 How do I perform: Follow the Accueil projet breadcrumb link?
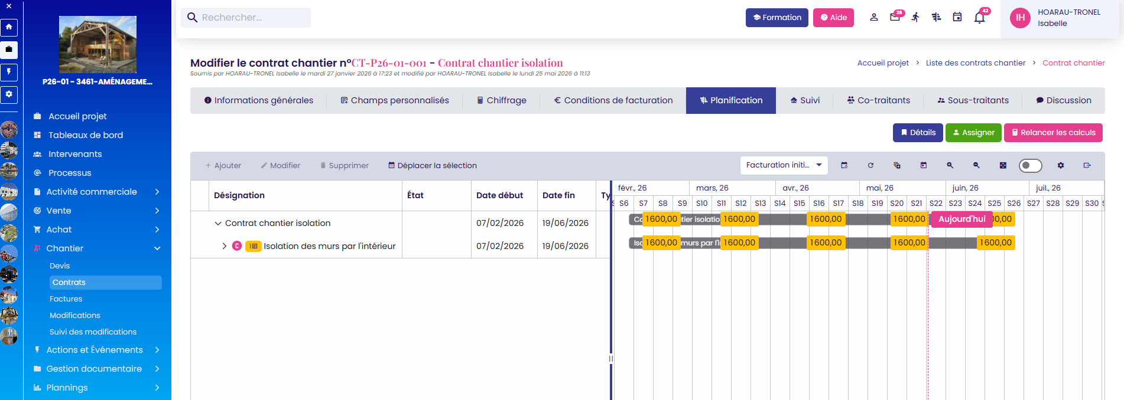[x=883, y=63]
